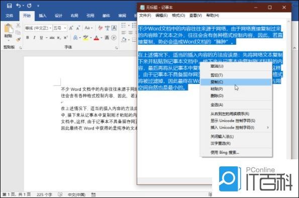The image size is (299, 198).
Task: Toggle Italic formatting
Action: [x=34, y=38]
